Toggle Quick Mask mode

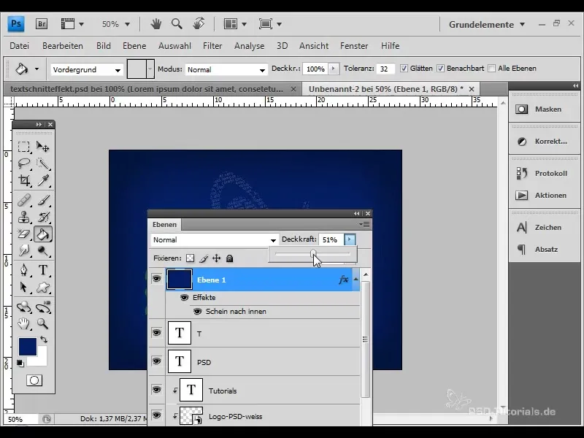coord(34,380)
